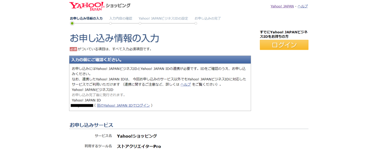
Task: Open the Yahoo! JAPAN link at top right
Action: click(x=282, y=6)
